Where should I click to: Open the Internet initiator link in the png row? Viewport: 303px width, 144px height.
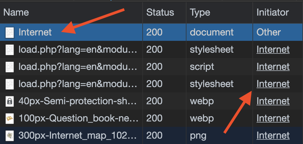273,136
